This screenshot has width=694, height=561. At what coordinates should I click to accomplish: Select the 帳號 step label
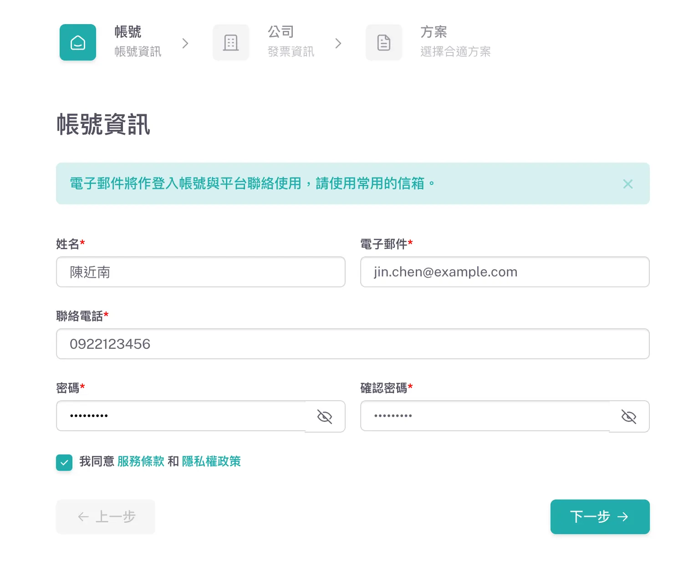pos(128,32)
